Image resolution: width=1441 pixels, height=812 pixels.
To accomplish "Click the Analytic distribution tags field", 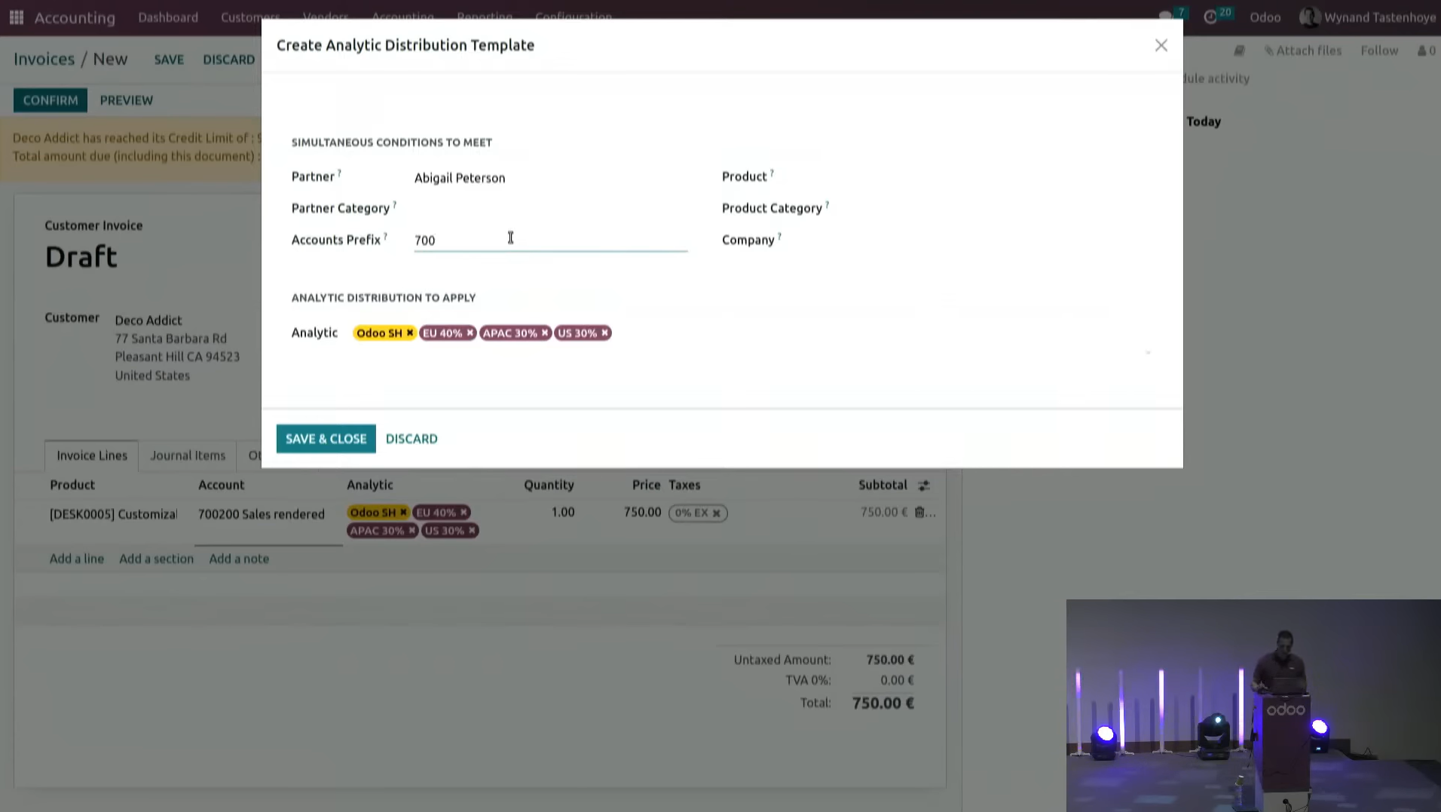I will 752,333.
